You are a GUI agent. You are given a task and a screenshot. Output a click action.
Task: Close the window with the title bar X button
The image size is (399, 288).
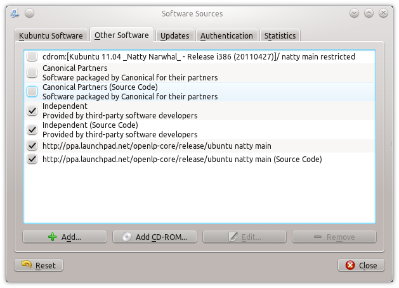(x=383, y=13)
